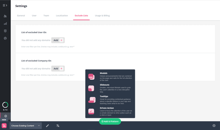Switch to the General tab

pos(21,16)
